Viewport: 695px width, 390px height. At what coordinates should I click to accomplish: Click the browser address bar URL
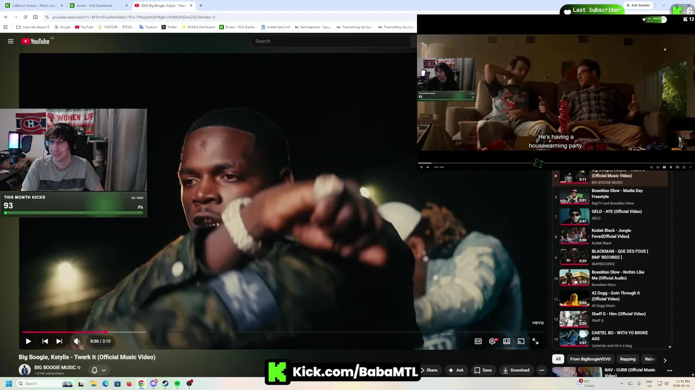[x=134, y=17]
